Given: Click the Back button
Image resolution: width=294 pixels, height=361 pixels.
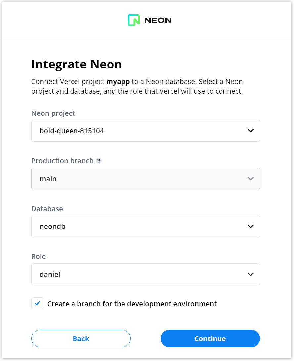Looking at the screenshot, I should 81,338.
